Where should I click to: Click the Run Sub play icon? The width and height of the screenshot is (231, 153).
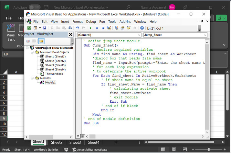click(x=91, y=28)
